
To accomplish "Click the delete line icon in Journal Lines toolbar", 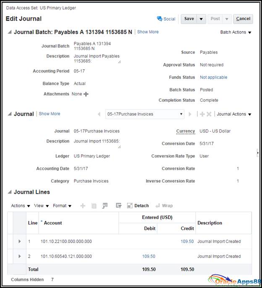I will pyautogui.click(x=94, y=206).
